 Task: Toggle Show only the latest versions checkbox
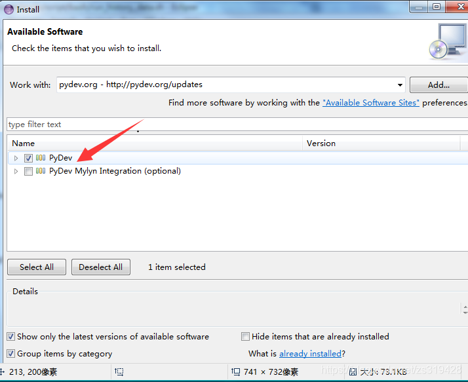pos(10,337)
